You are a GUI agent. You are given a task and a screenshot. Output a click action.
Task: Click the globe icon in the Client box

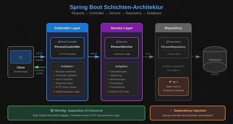point(21,57)
